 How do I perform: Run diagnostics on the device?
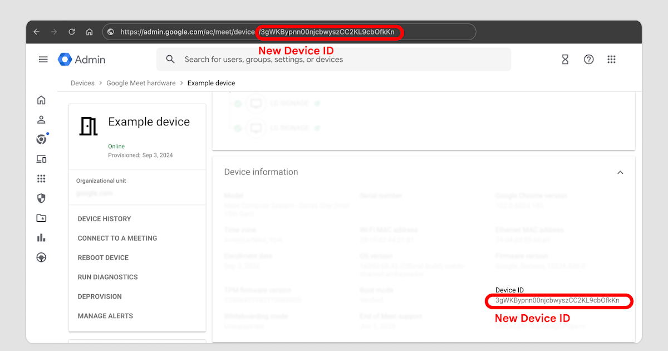(107, 277)
